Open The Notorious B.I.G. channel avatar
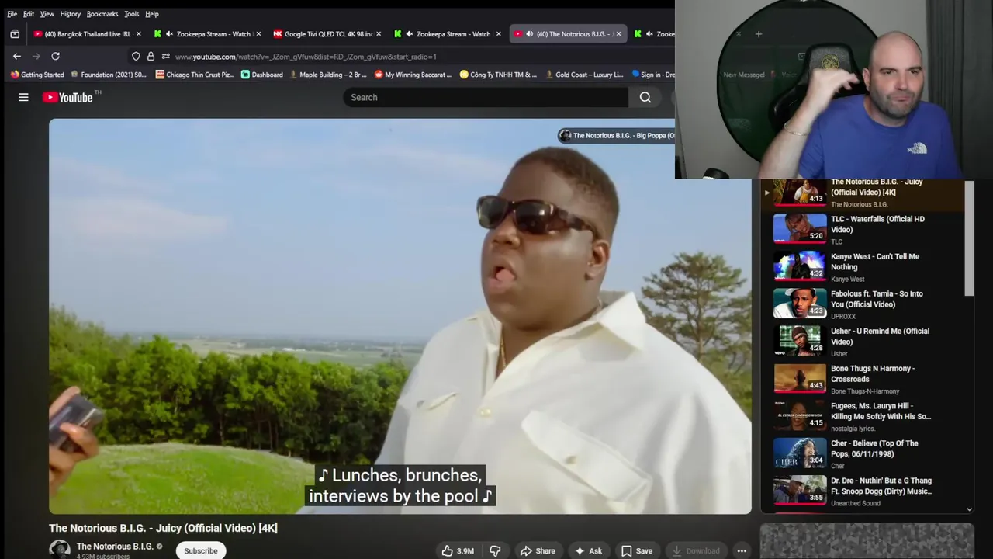Screen dimensions: 993x559 pyautogui.click(x=60, y=550)
